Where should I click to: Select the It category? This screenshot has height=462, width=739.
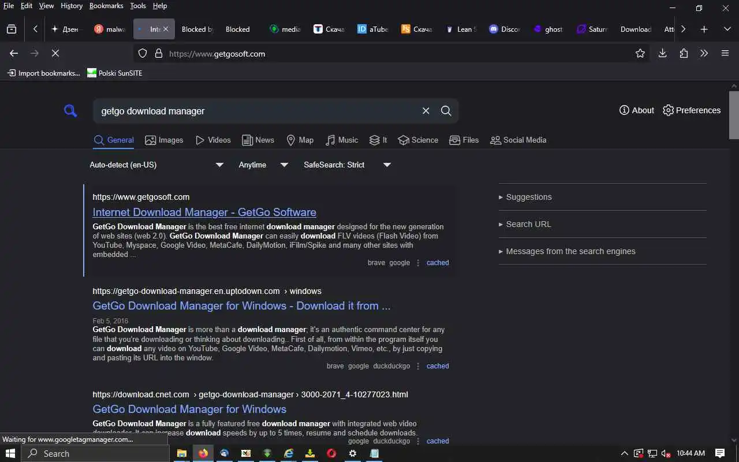pos(378,140)
